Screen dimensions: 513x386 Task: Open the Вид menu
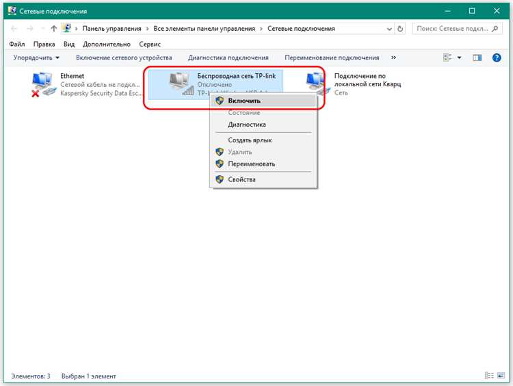coord(69,44)
